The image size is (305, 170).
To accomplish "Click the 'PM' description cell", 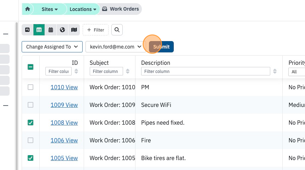I will (x=145, y=87).
